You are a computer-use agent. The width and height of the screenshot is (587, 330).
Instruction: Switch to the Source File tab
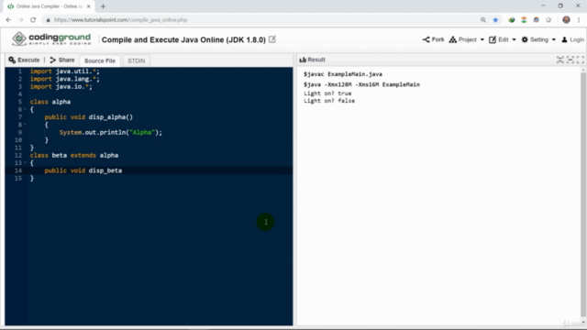pos(100,60)
